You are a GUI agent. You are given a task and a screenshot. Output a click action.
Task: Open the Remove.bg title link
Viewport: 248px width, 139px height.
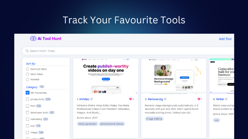[x=155, y=99]
